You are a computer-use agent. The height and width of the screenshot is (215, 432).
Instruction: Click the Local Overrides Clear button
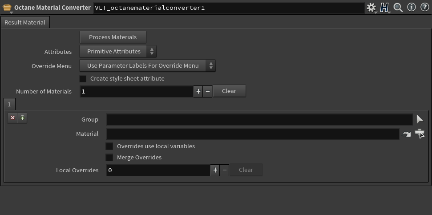click(x=246, y=170)
